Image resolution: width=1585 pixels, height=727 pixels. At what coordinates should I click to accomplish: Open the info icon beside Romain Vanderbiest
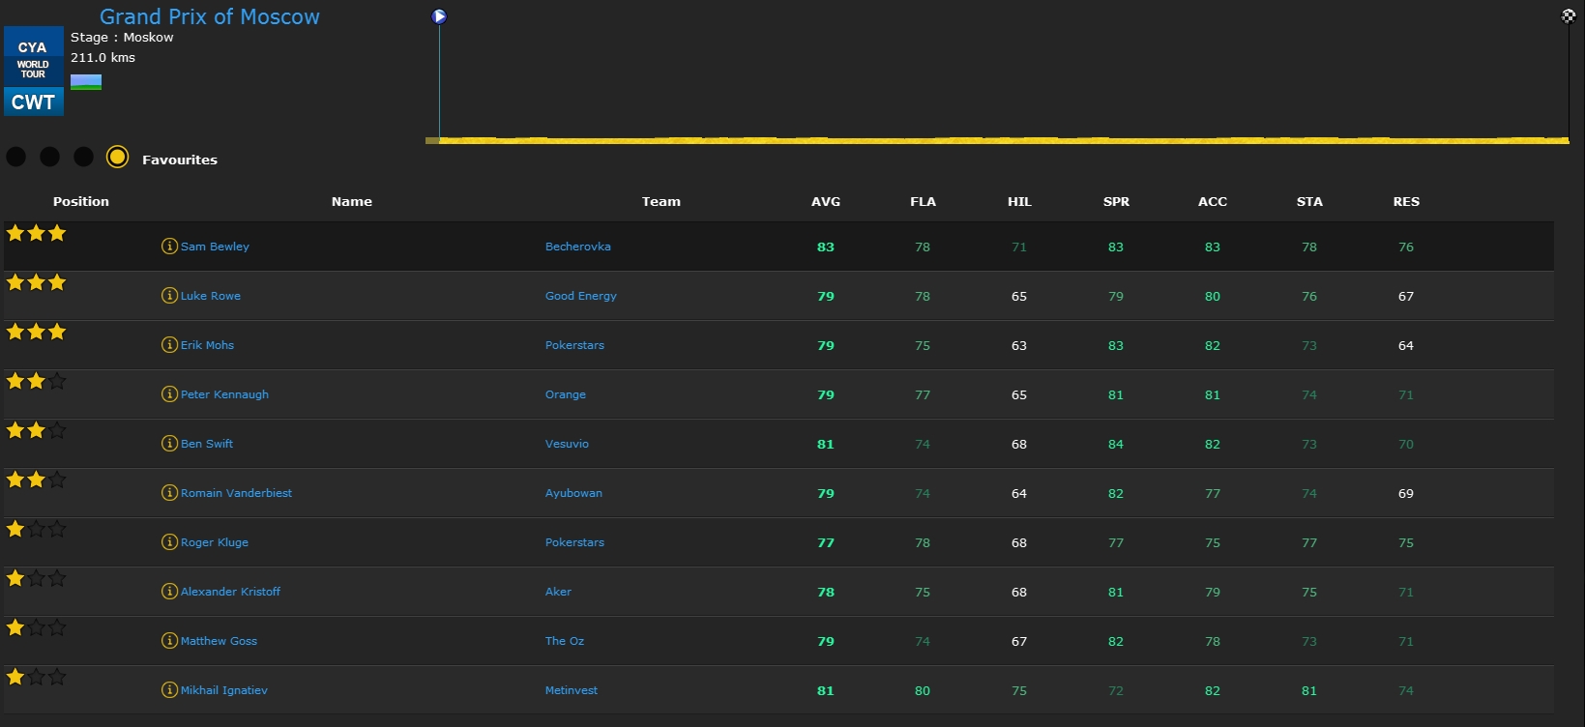tap(169, 493)
